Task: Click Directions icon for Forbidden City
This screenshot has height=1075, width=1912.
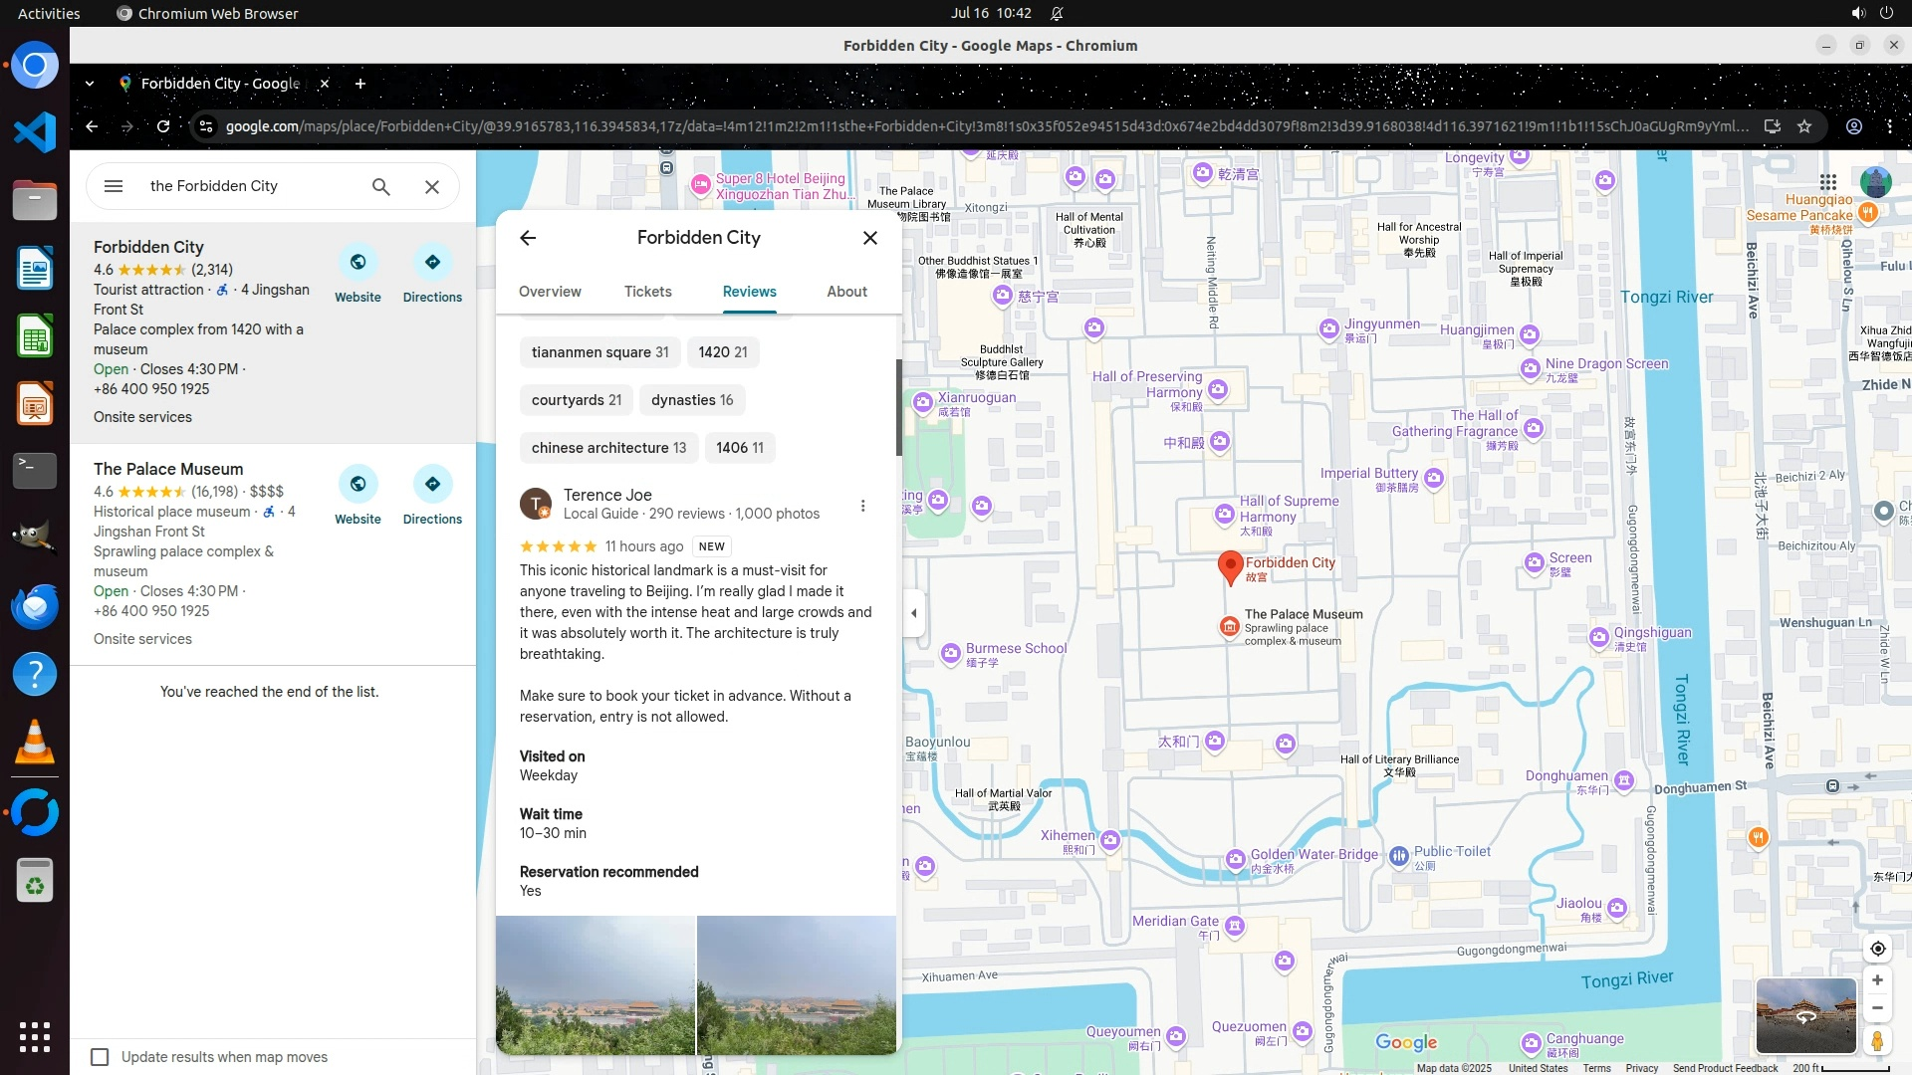Action: point(432,263)
